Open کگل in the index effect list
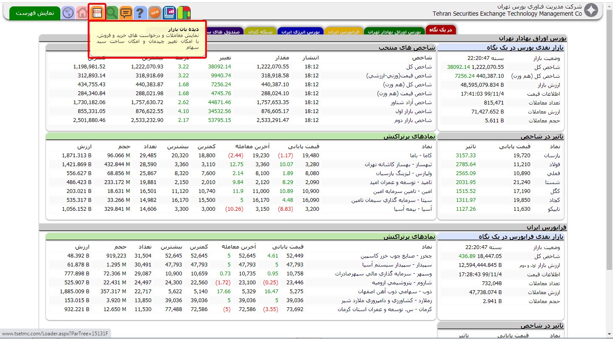Image resolution: width=613 pixels, height=340 pixels. pyautogui.click(x=556, y=191)
